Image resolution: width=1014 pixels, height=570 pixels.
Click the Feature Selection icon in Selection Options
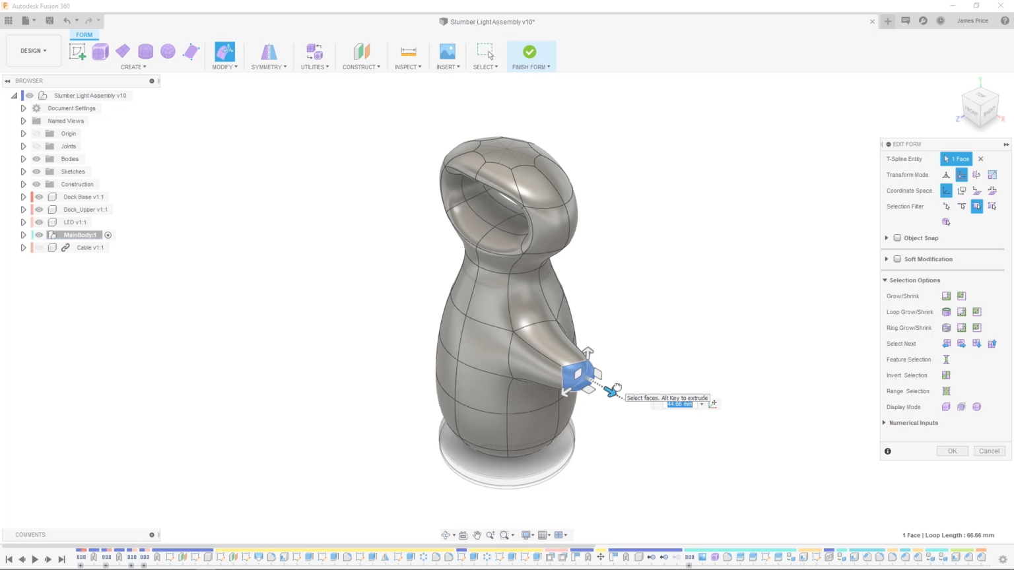[946, 360]
